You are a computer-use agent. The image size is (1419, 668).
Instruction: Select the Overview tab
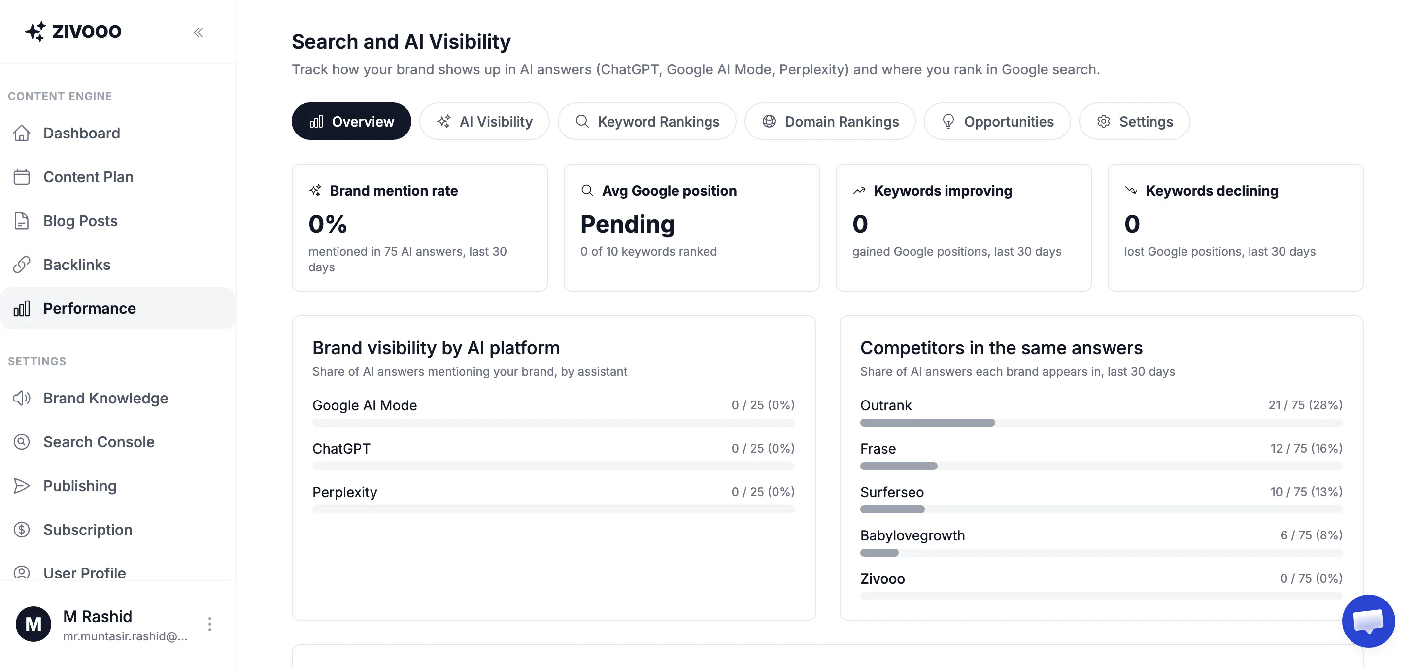tap(351, 121)
